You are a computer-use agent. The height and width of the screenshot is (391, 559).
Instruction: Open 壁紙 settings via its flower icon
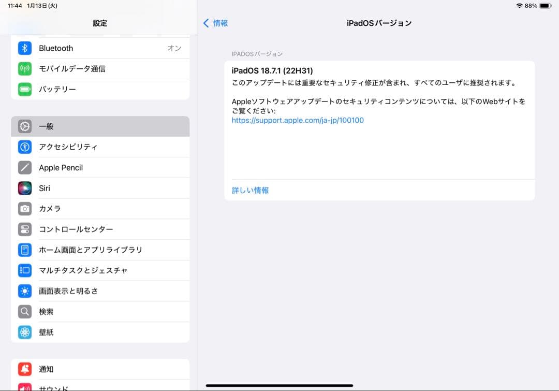click(25, 332)
